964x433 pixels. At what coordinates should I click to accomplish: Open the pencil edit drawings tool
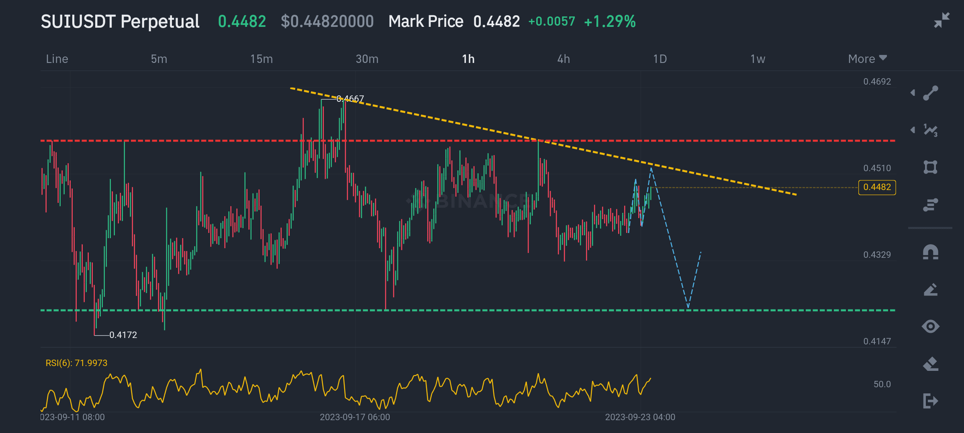[930, 289]
